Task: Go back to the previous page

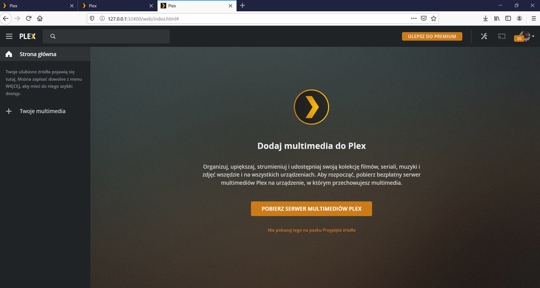Action: point(6,18)
